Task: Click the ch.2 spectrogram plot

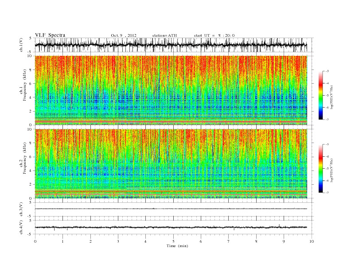Action: point(171,164)
